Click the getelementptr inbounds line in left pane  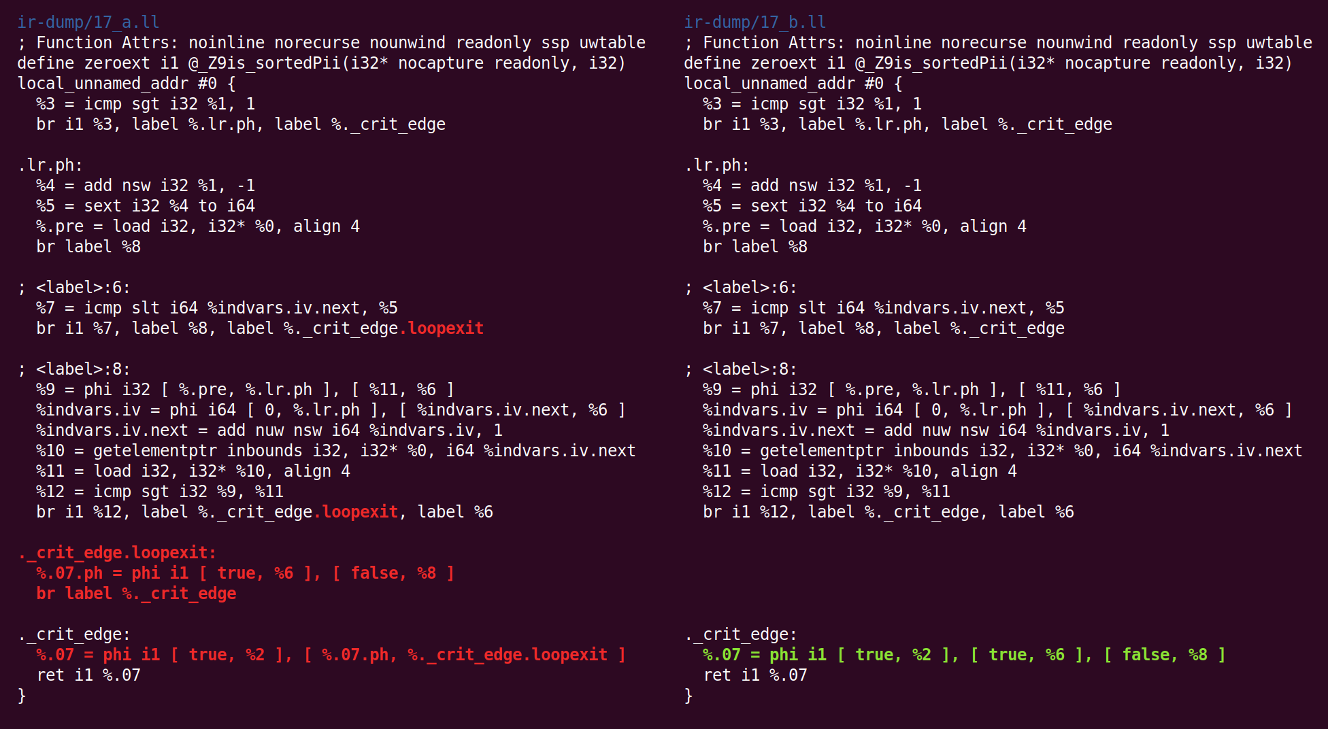pyautogui.click(x=336, y=451)
